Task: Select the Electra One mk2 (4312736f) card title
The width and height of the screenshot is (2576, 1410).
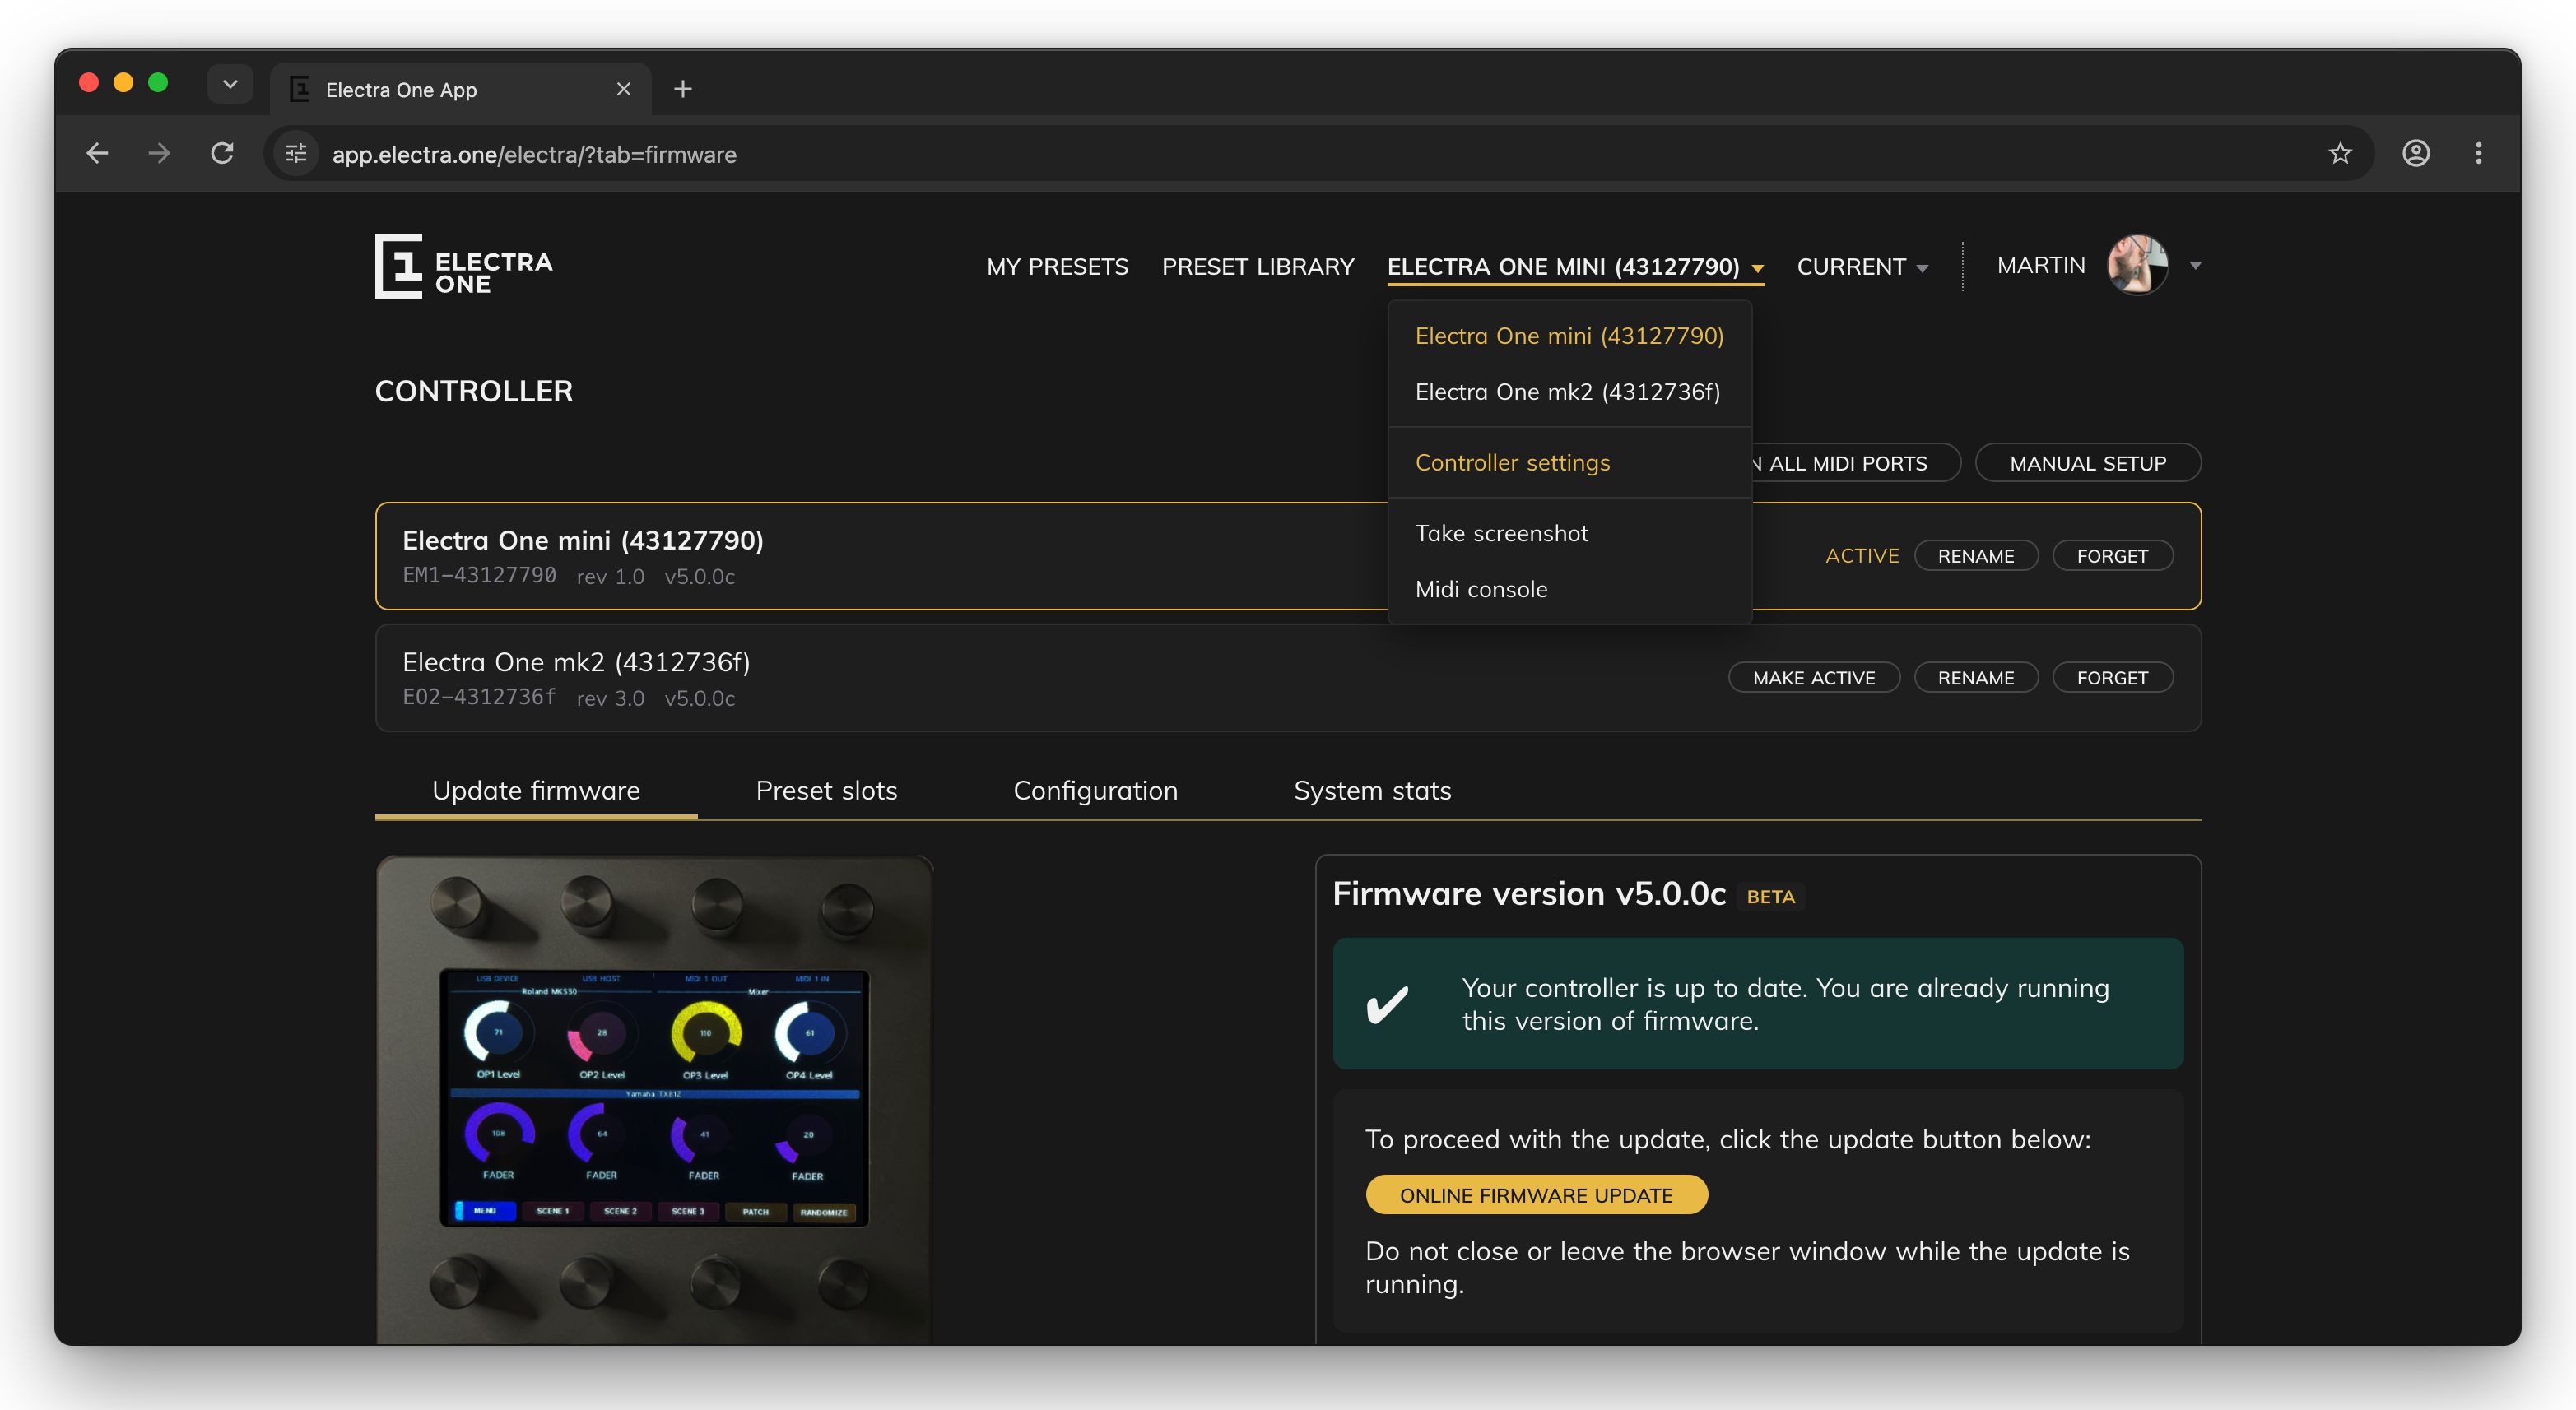Action: 576,661
